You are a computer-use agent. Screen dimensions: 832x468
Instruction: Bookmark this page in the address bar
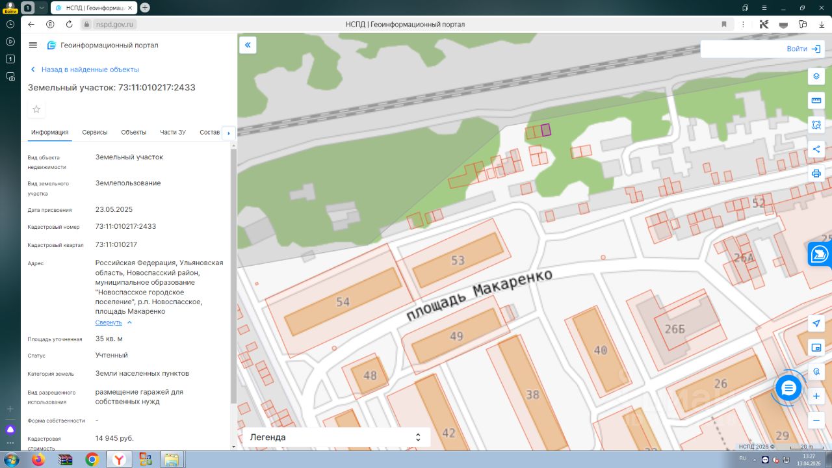point(724,24)
